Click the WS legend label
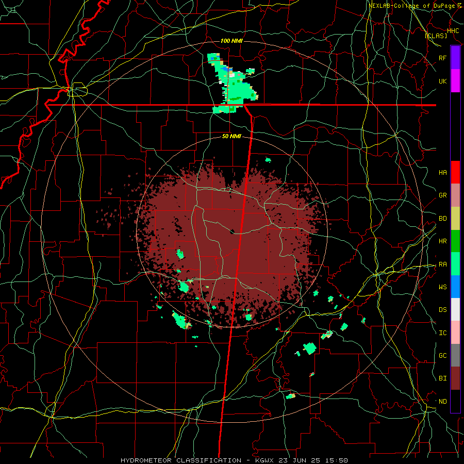Screen dimensions: 464x464 point(442,287)
